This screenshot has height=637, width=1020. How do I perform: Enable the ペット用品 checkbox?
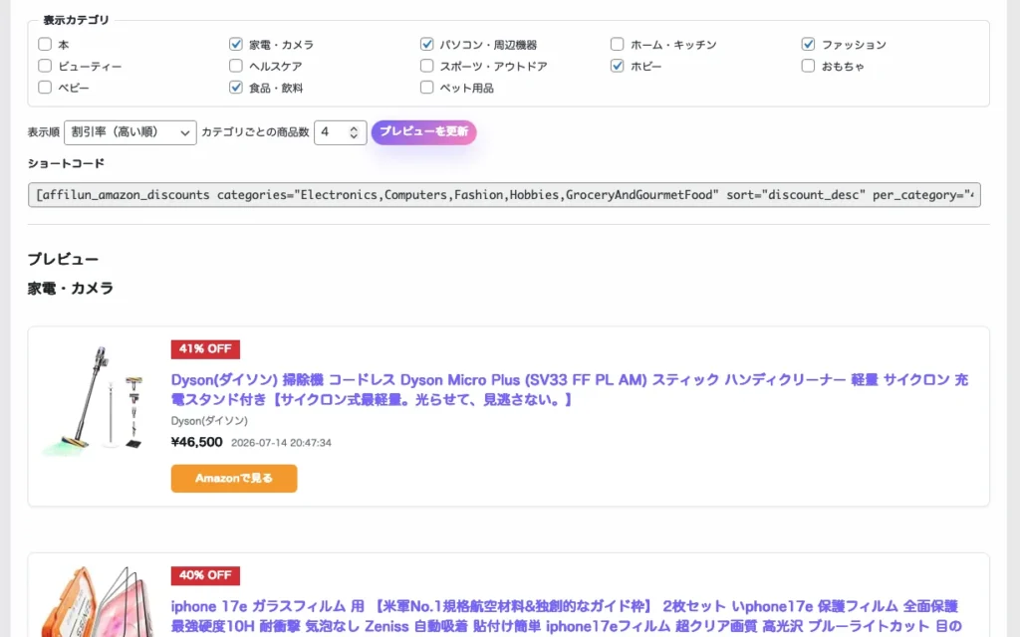coord(426,88)
